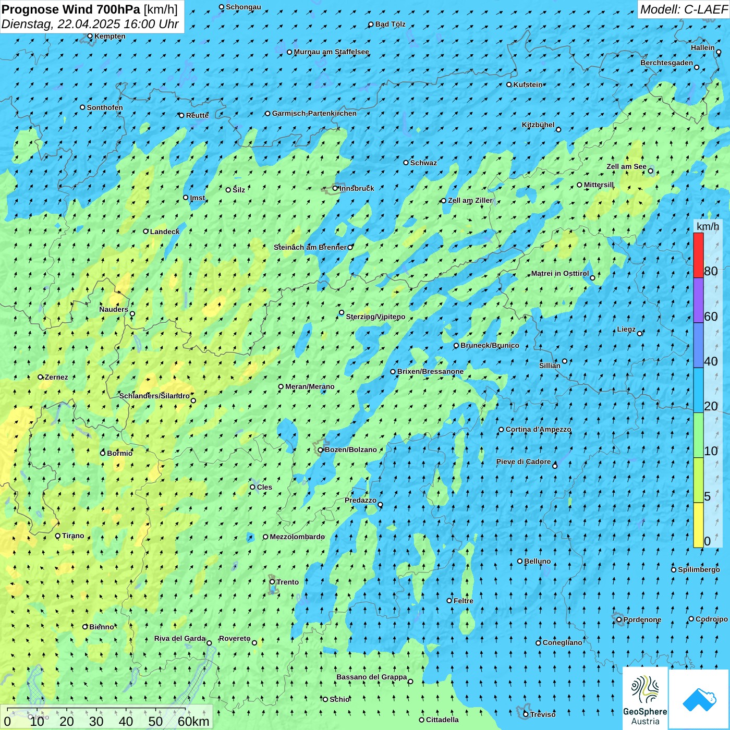Click the Kufstein city marker

(509, 84)
